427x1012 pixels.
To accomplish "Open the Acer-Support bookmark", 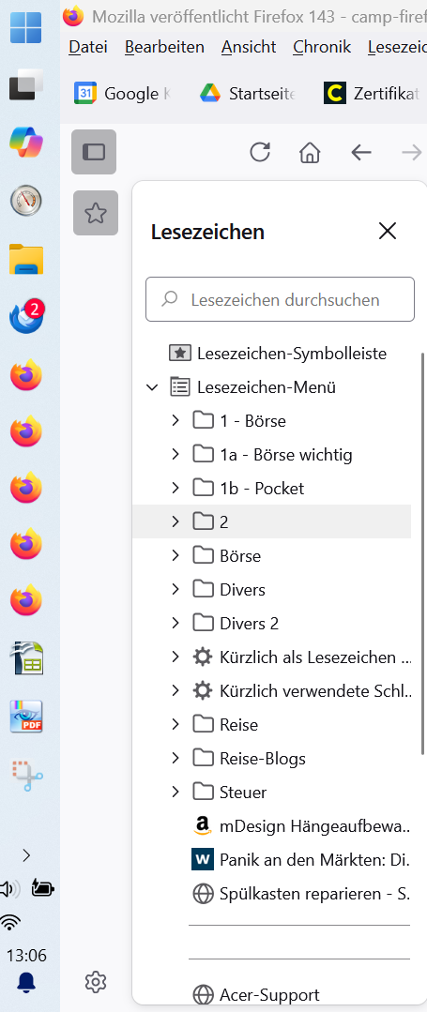I will pyautogui.click(x=256, y=994).
